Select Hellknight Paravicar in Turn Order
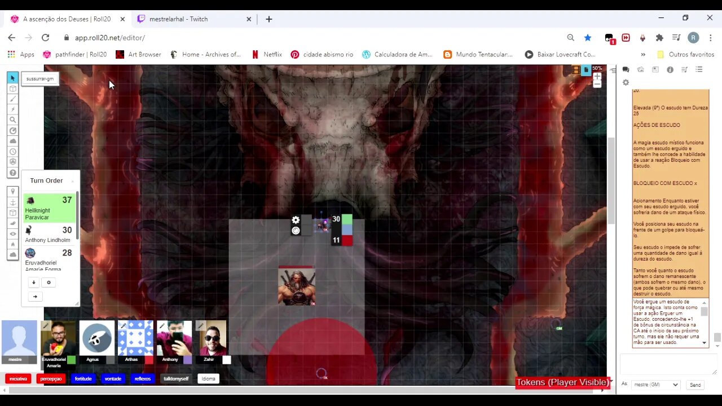The image size is (722, 406). click(49, 208)
